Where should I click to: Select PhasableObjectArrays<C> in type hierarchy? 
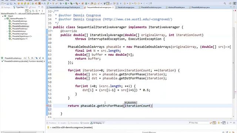(20, 36)
